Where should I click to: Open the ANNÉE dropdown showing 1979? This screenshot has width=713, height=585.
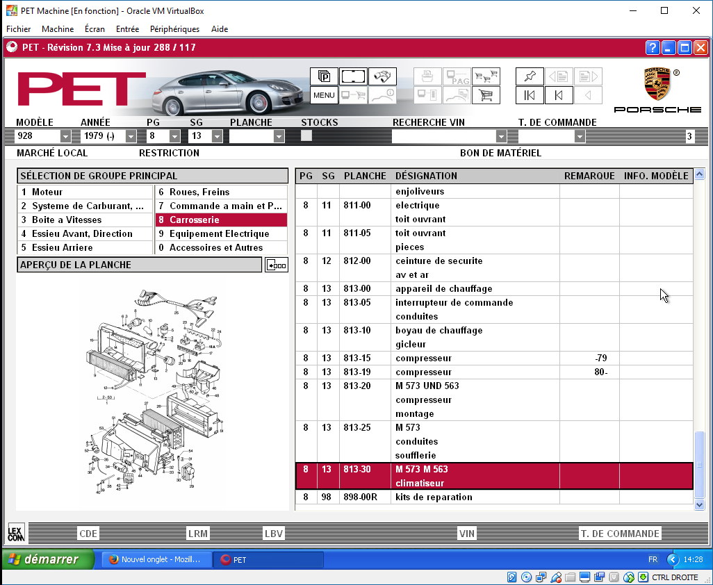131,136
